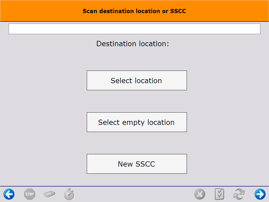The height and width of the screenshot is (202, 269).
Task: Activate the back navigation control
Action: click(9, 194)
